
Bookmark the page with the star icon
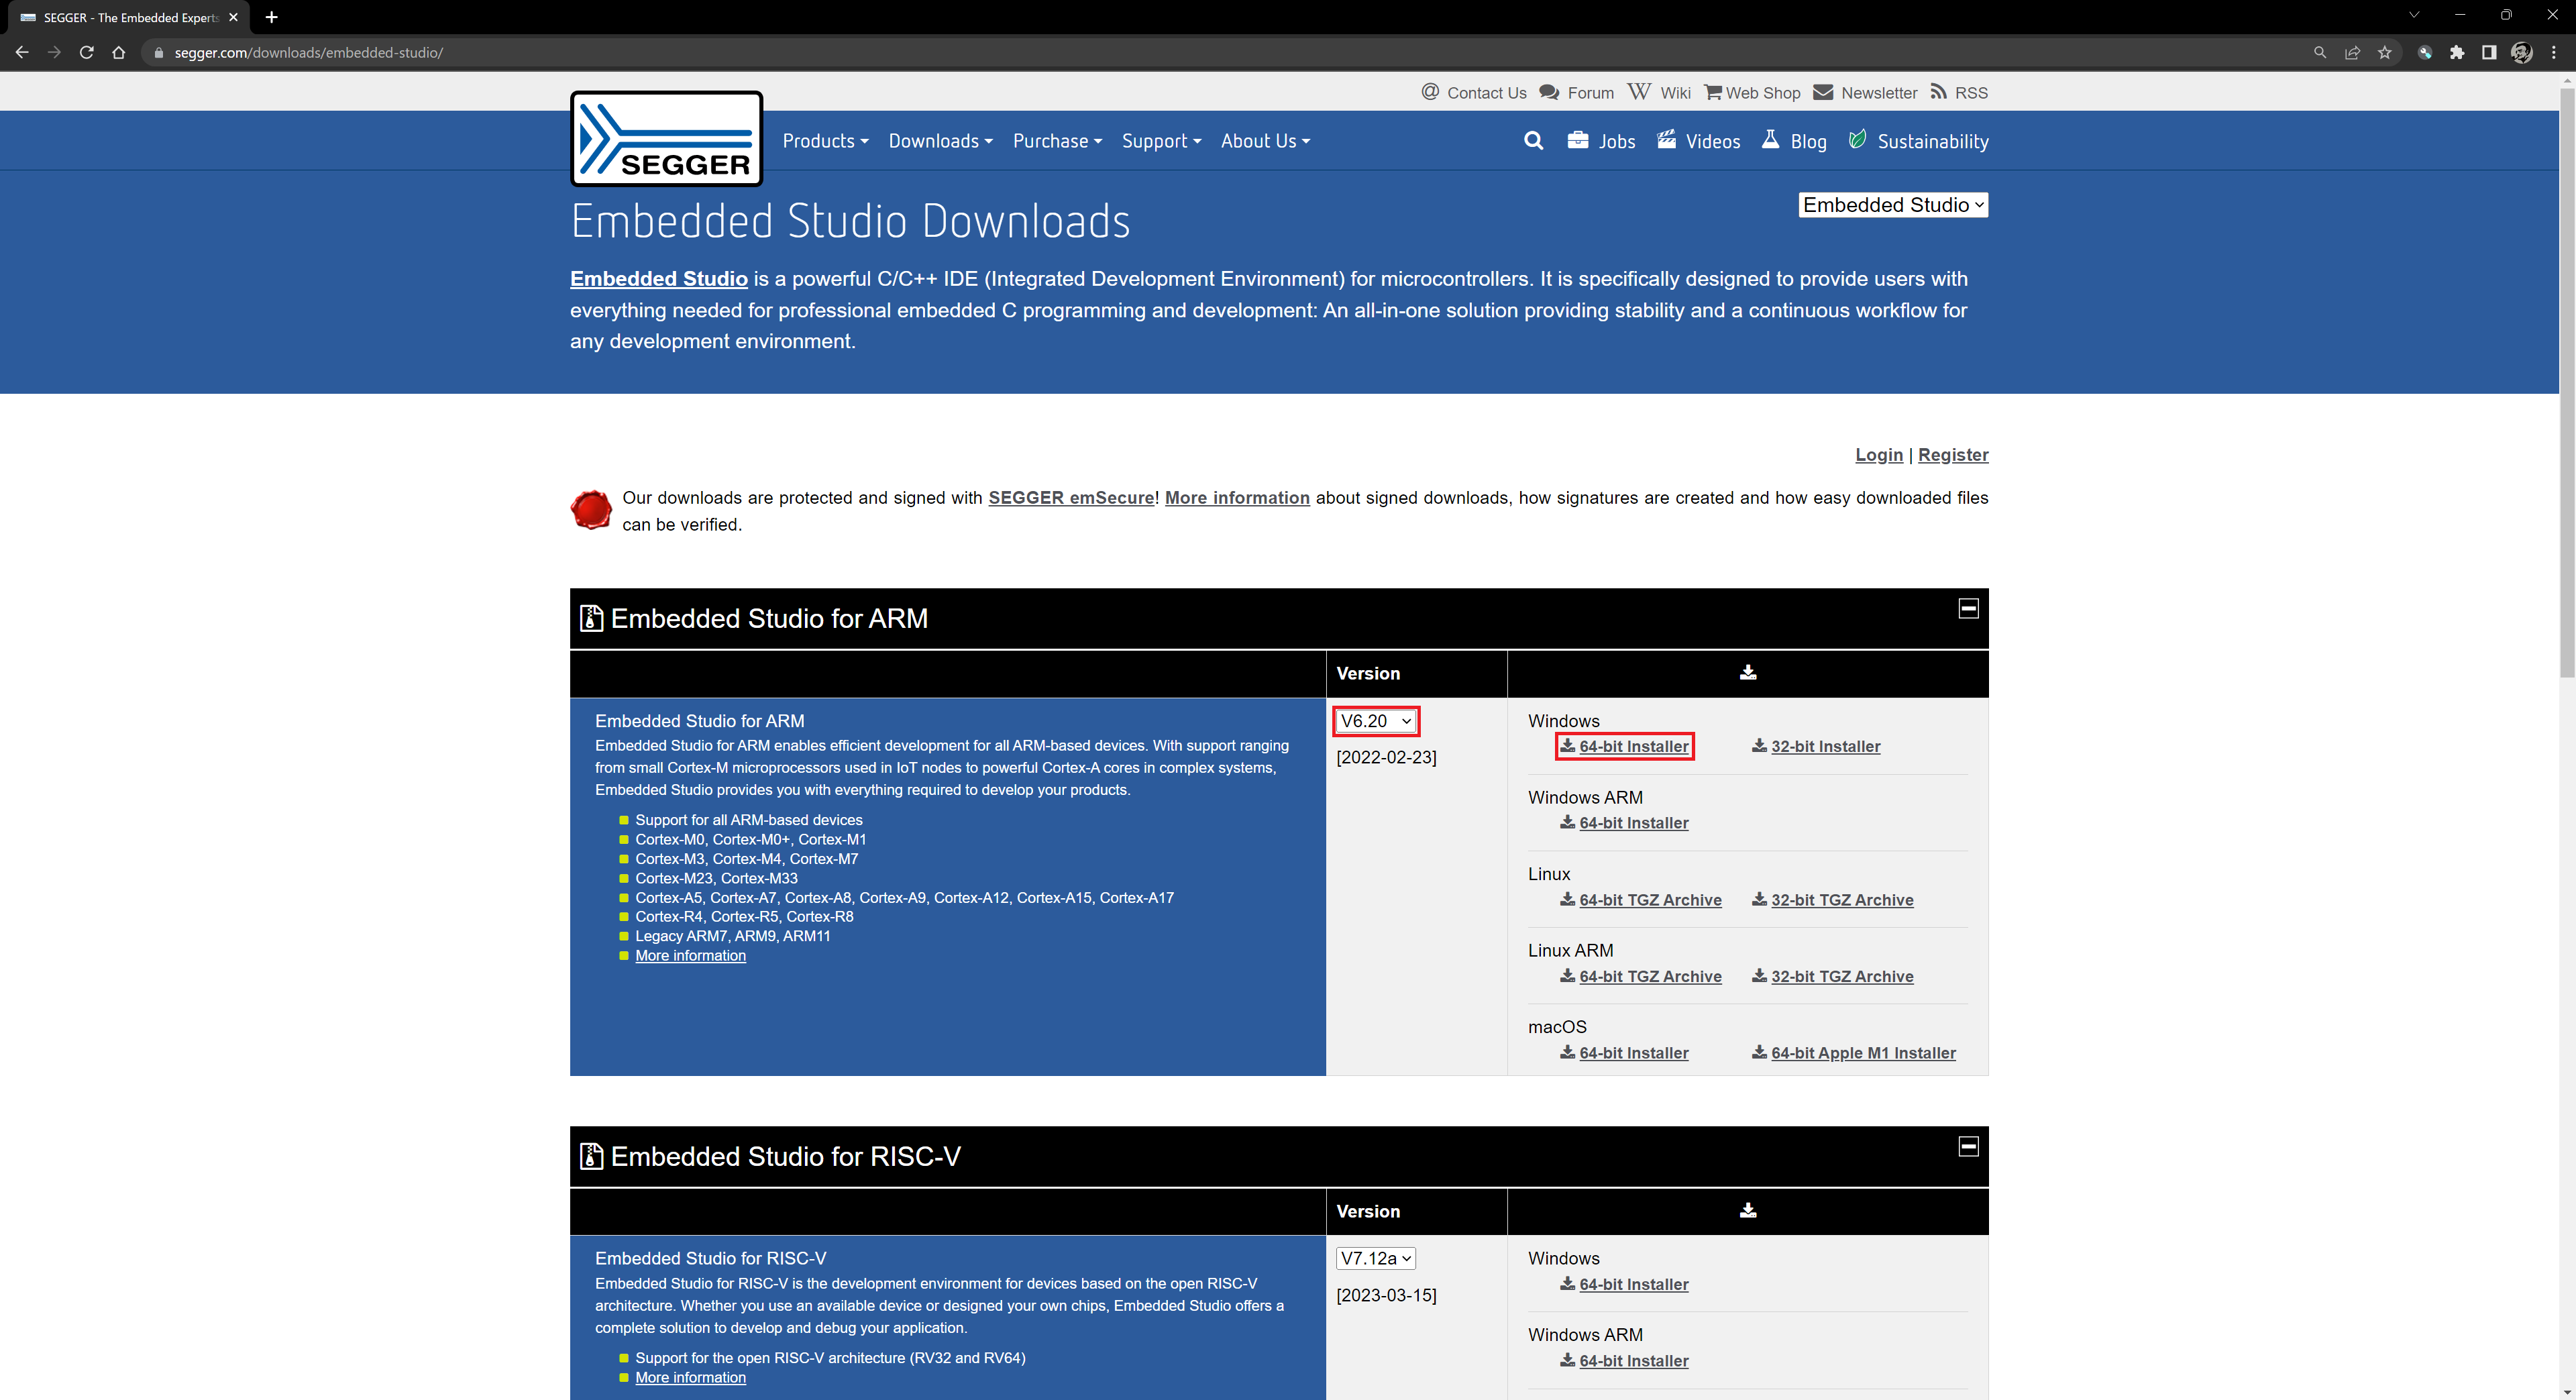coord(2385,52)
